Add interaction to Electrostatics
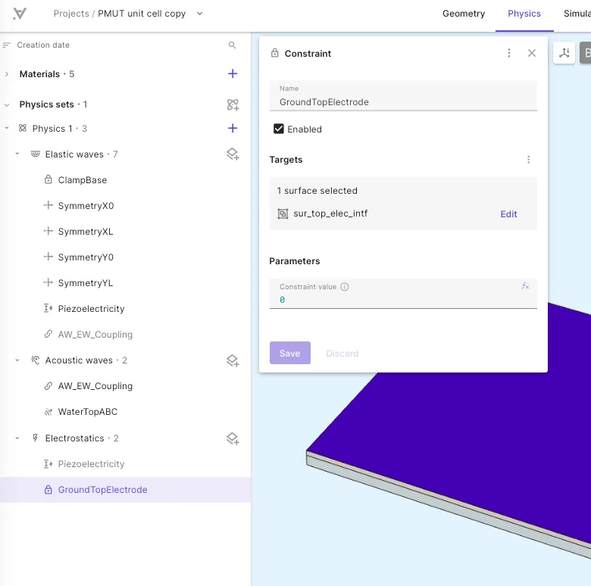 coord(233,438)
